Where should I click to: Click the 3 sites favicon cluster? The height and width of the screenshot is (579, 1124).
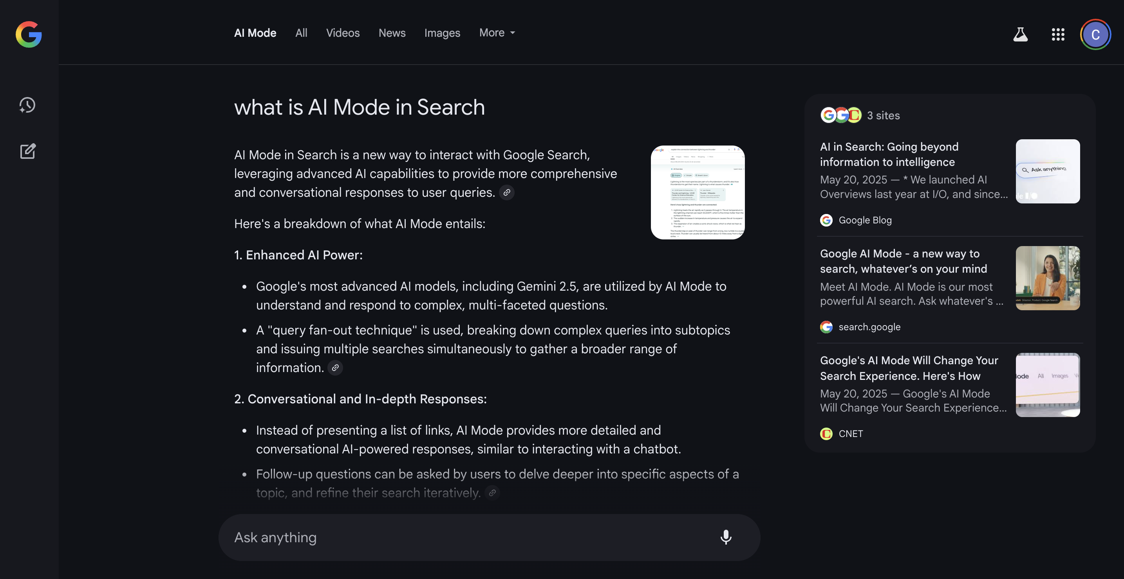pos(841,115)
